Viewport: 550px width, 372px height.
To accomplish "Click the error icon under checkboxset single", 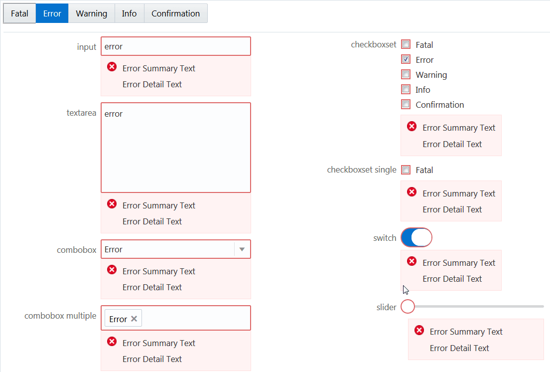I will pyautogui.click(x=412, y=191).
